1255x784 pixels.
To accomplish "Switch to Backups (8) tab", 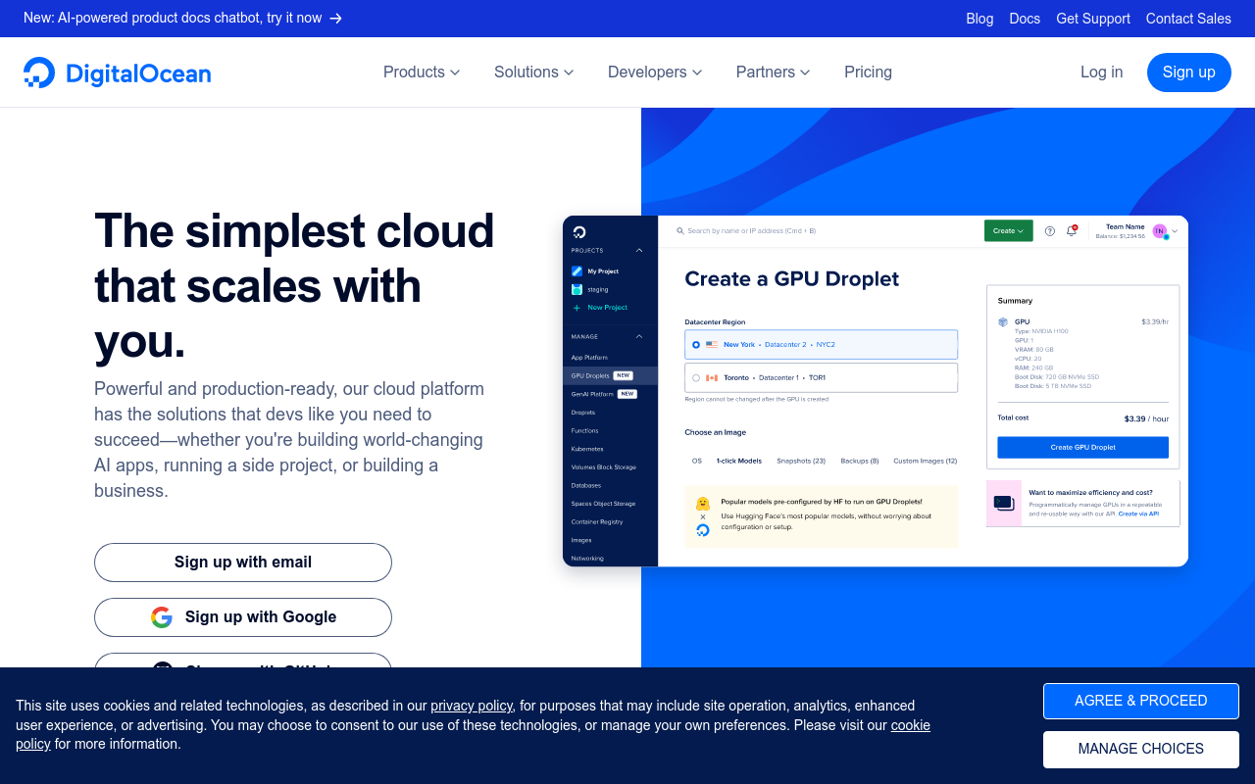I will [x=860, y=461].
